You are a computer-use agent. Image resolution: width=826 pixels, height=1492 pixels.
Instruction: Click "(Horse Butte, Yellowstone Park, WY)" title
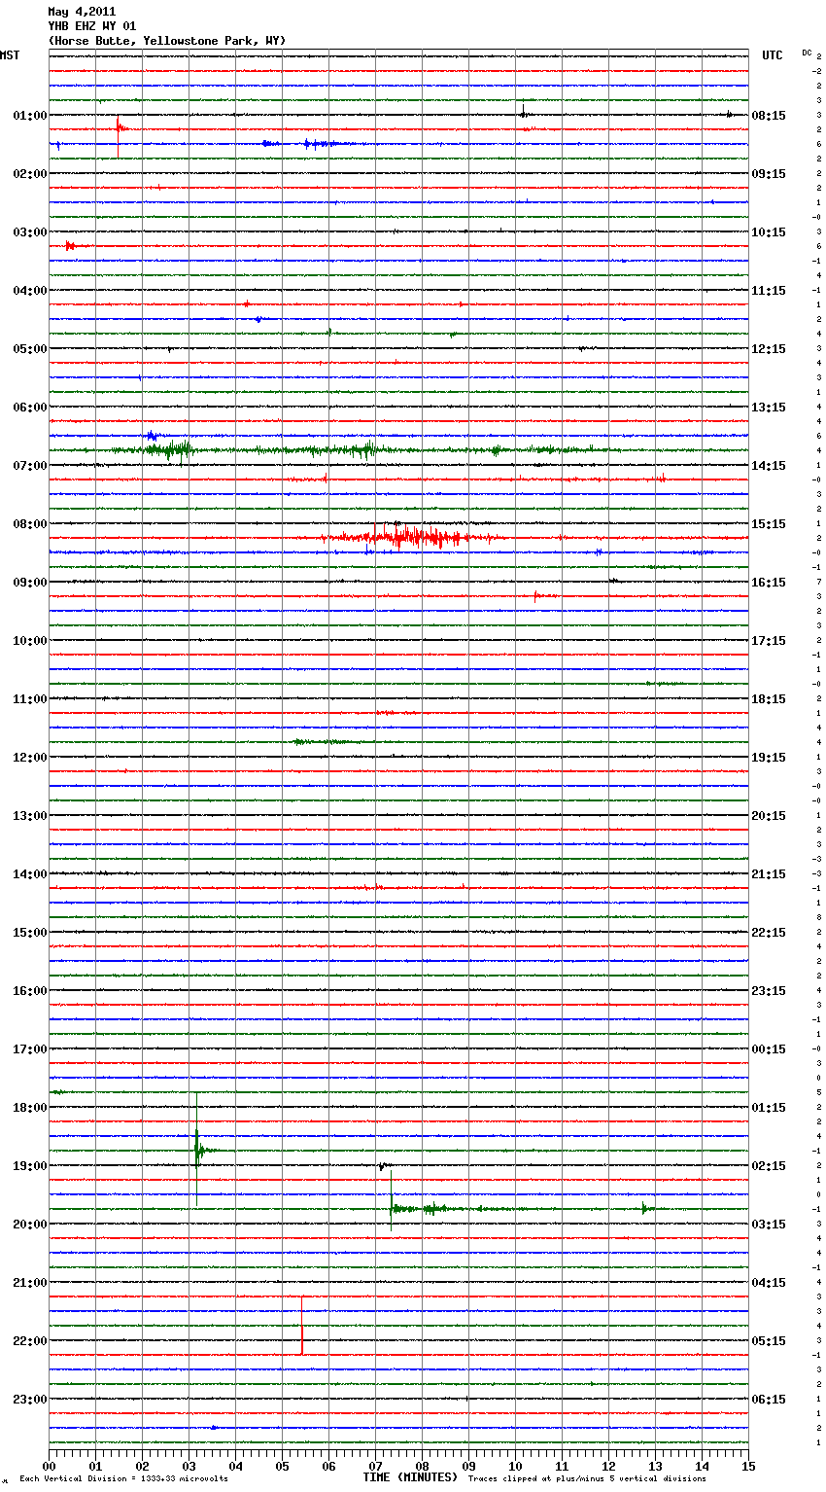(x=167, y=41)
